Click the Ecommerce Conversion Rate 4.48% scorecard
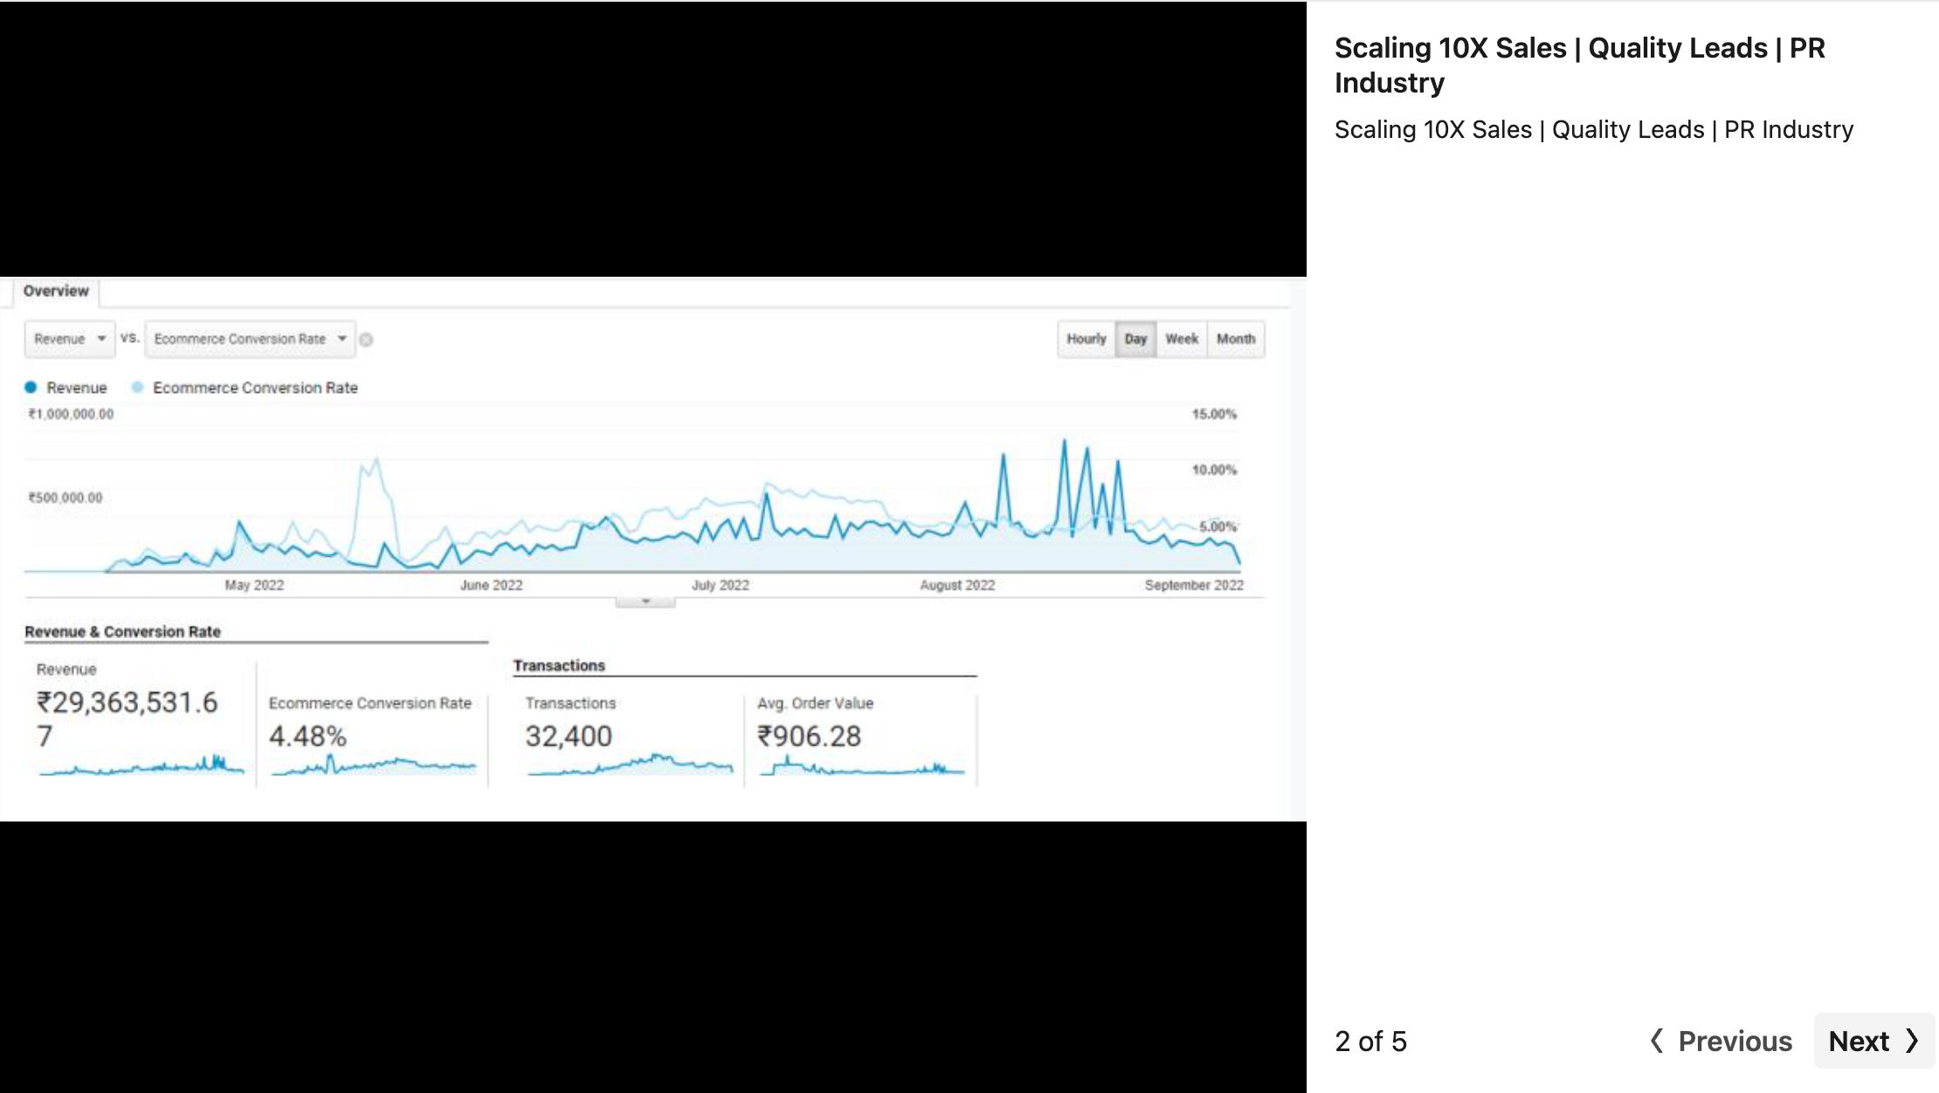 [308, 736]
